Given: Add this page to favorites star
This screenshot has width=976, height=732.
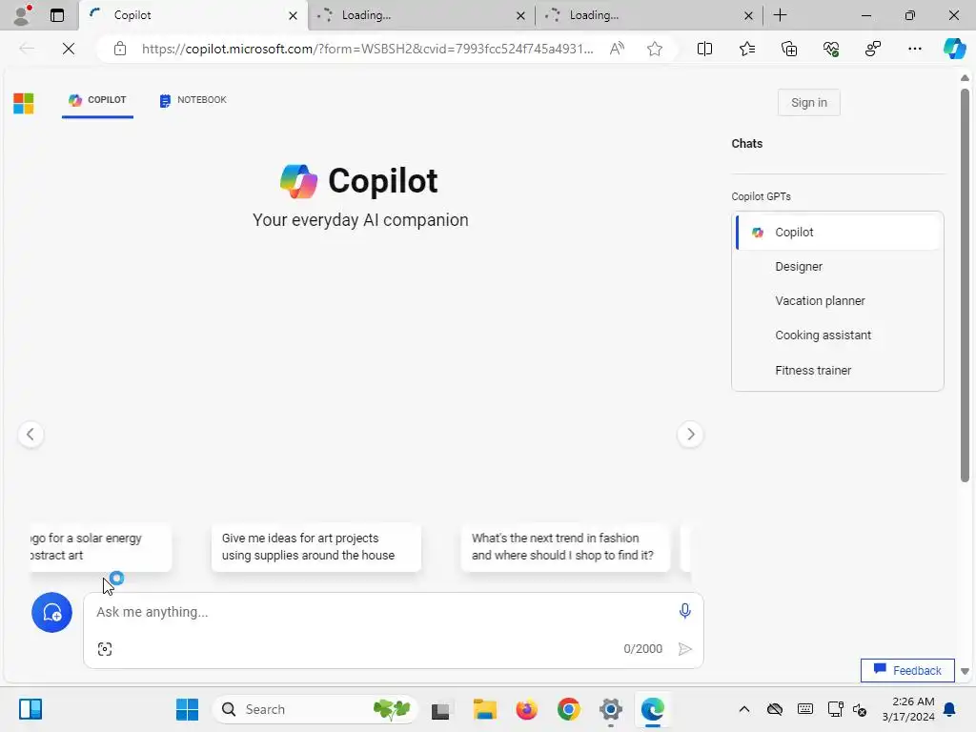Looking at the screenshot, I should 654,49.
